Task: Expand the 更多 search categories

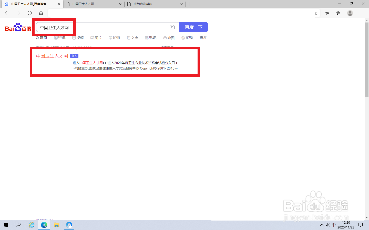Action: tap(203, 38)
